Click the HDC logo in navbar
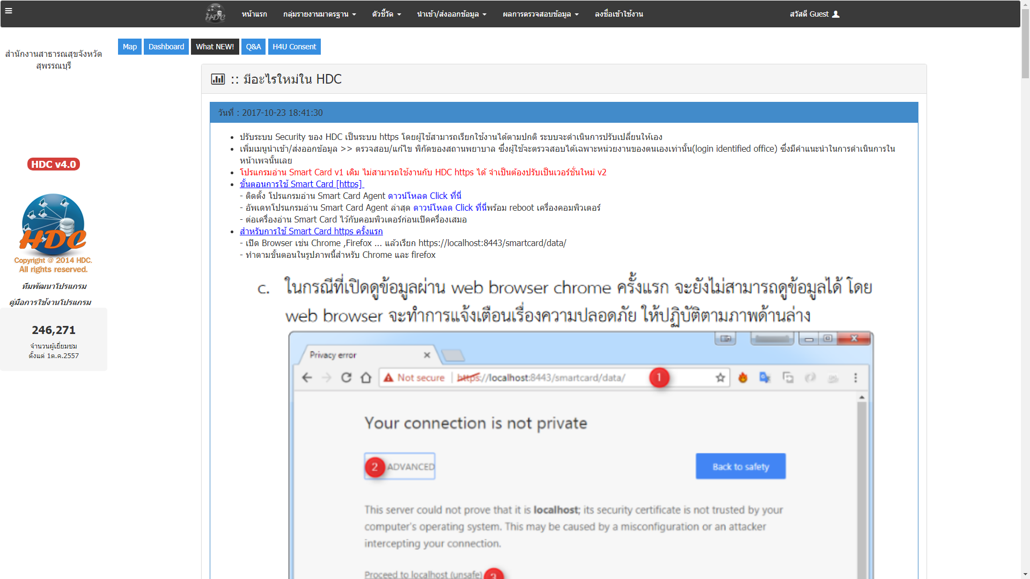The height and width of the screenshot is (579, 1030). [x=215, y=14]
